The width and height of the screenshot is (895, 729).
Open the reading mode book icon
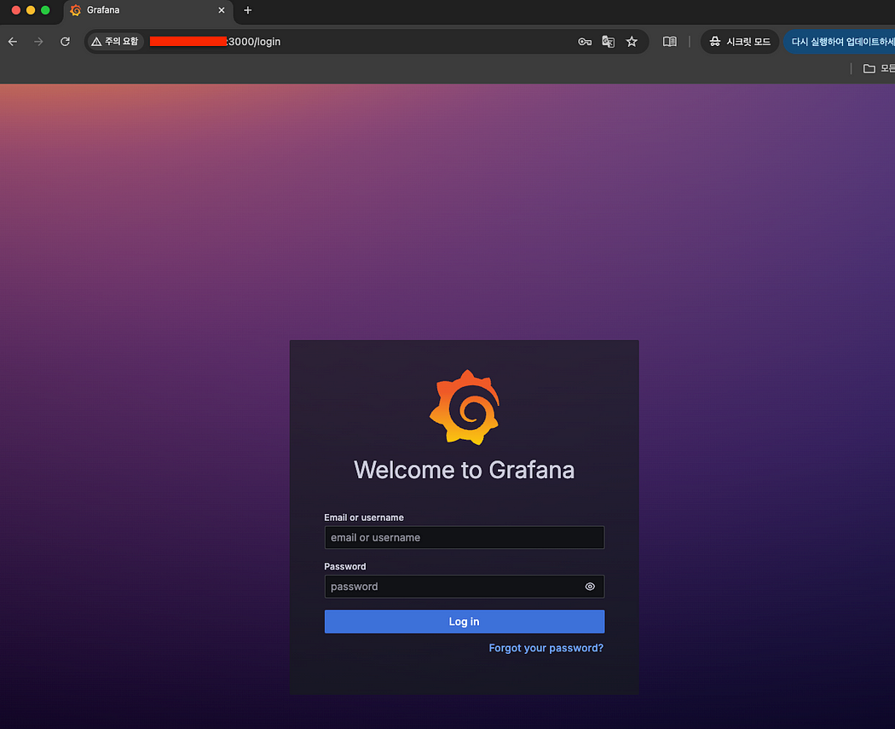pyautogui.click(x=669, y=42)
